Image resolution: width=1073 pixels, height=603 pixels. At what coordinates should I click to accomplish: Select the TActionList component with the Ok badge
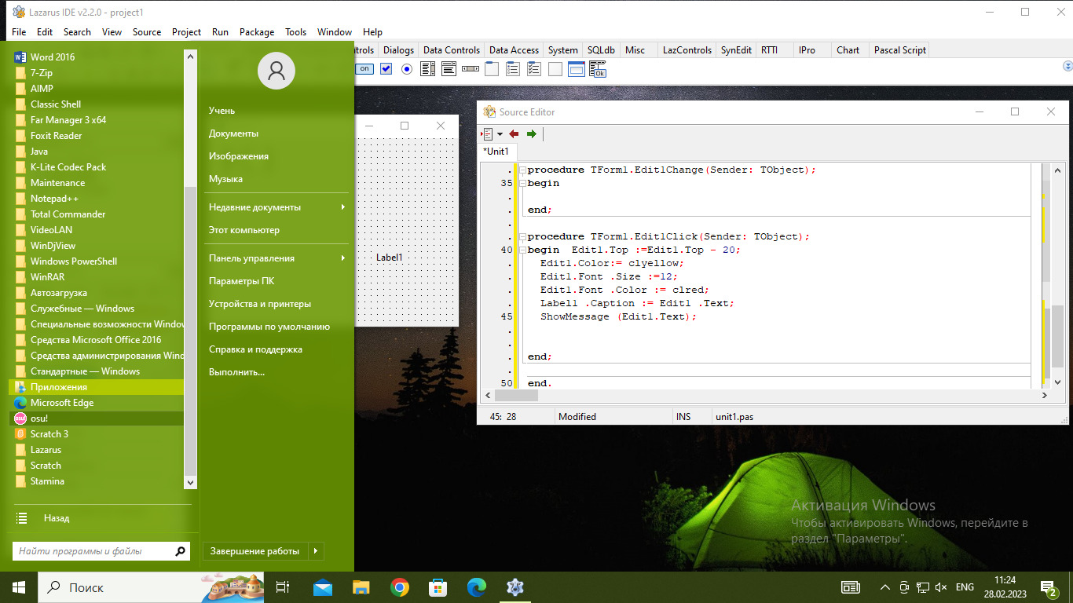(x=598, y=70)
